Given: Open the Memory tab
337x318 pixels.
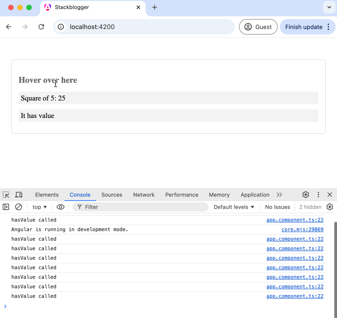Looking at the screenshot, I should coord(219,195).
